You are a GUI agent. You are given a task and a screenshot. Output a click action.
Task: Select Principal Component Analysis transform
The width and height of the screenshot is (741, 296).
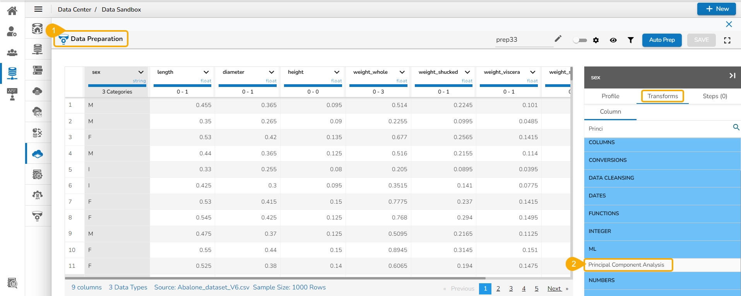tap(626, 265)
